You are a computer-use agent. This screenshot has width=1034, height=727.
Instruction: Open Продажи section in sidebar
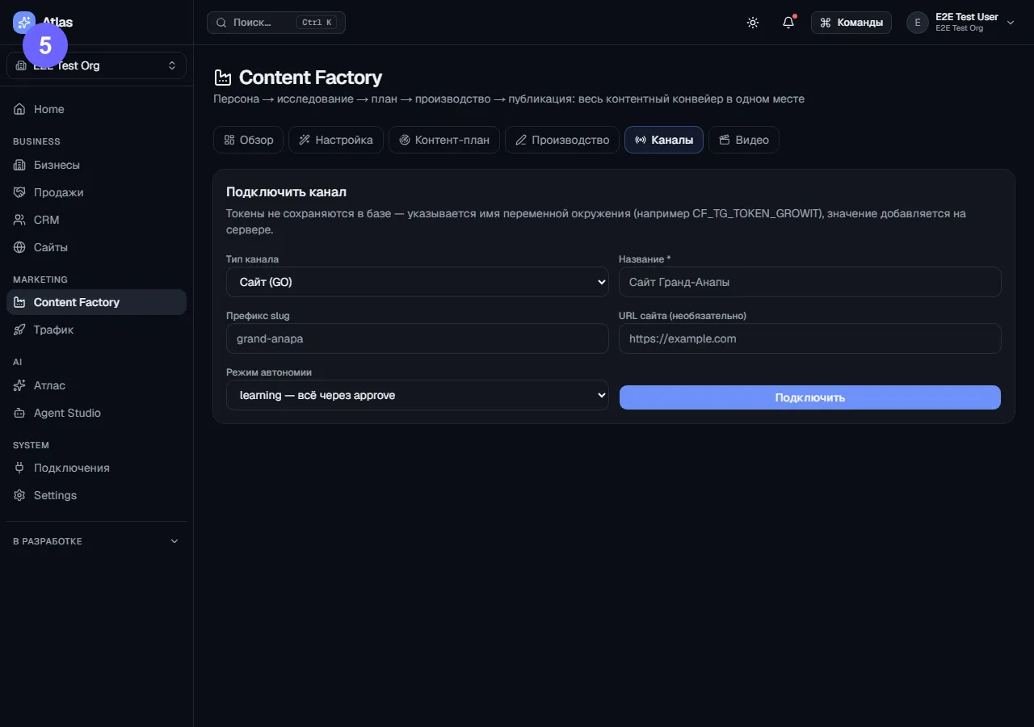click(96, 192)
